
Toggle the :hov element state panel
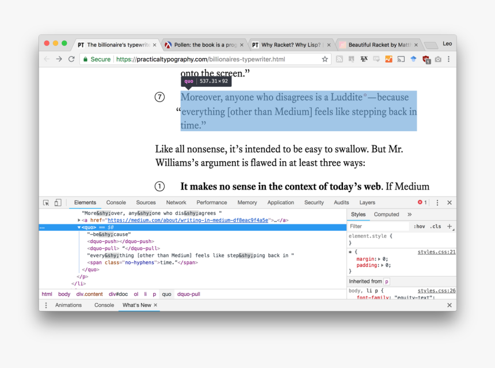[x=419, y=226]
